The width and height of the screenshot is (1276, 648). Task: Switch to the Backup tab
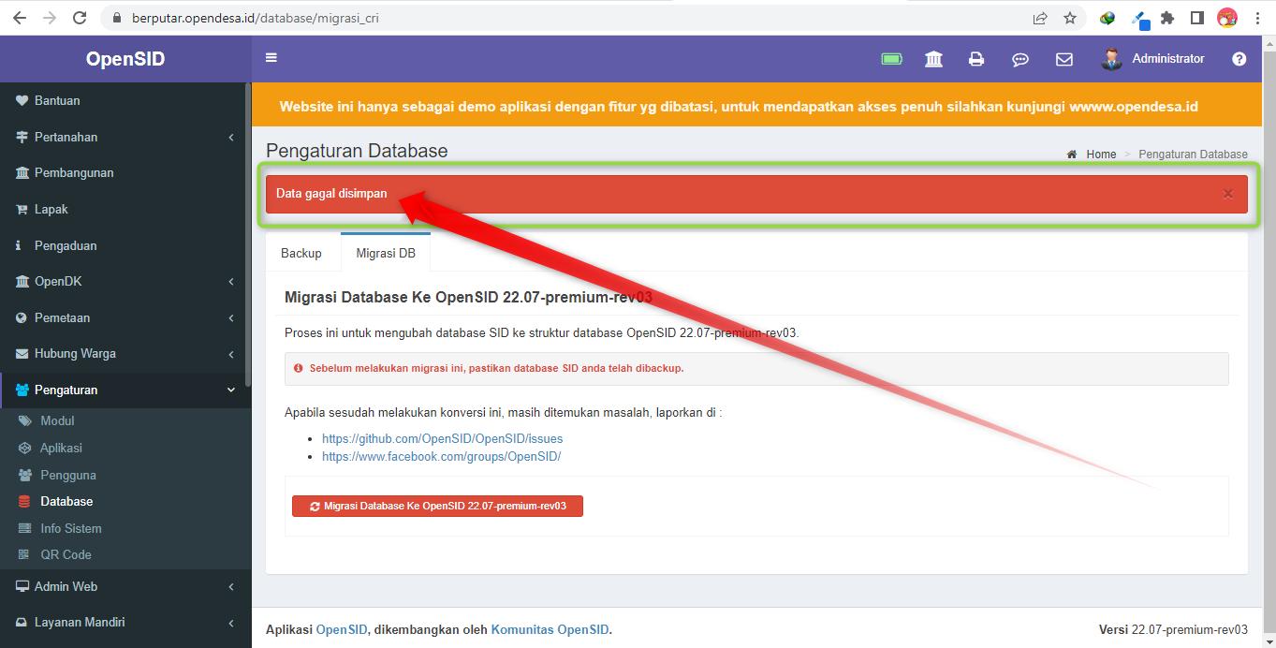(x=301, y=252)
